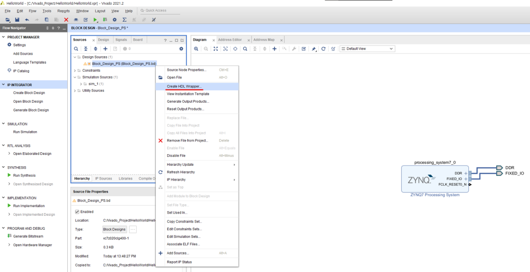Click Zoom Fit icon in Diagram toolbar

click(216, 49)
